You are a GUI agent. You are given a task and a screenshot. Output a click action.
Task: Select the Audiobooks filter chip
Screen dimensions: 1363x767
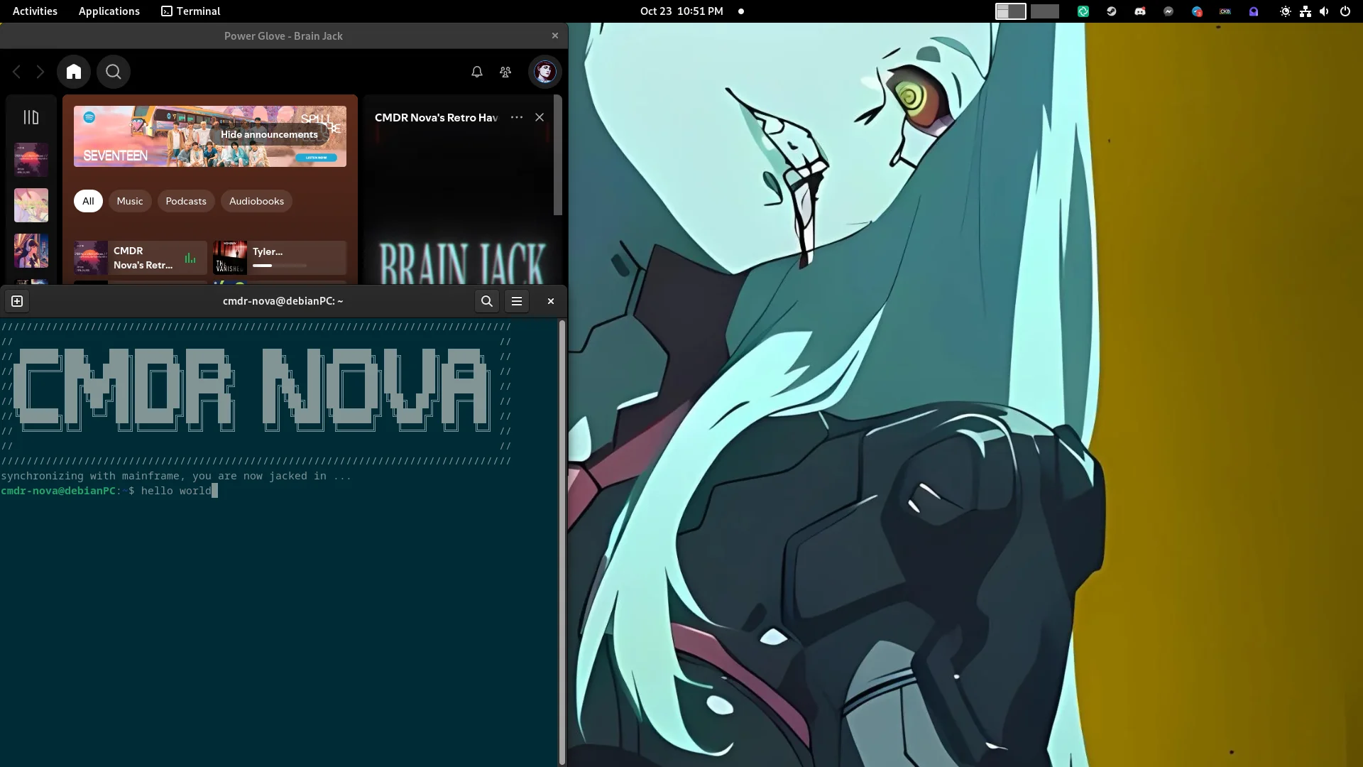(x=256, y=201)
